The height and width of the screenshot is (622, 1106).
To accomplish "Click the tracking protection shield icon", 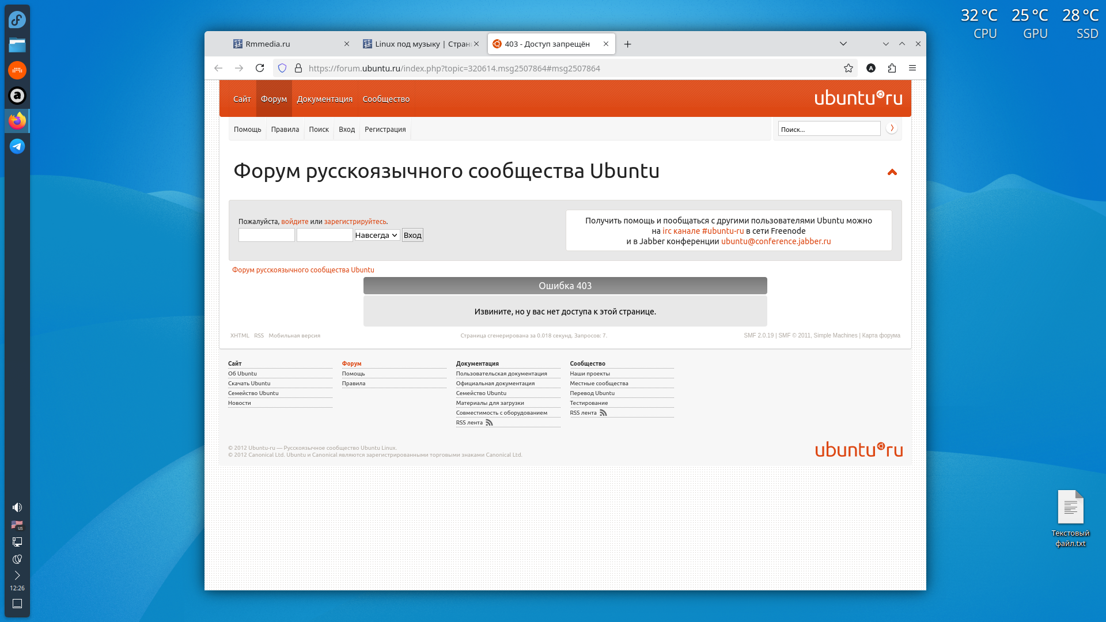I will coord(282,68).
